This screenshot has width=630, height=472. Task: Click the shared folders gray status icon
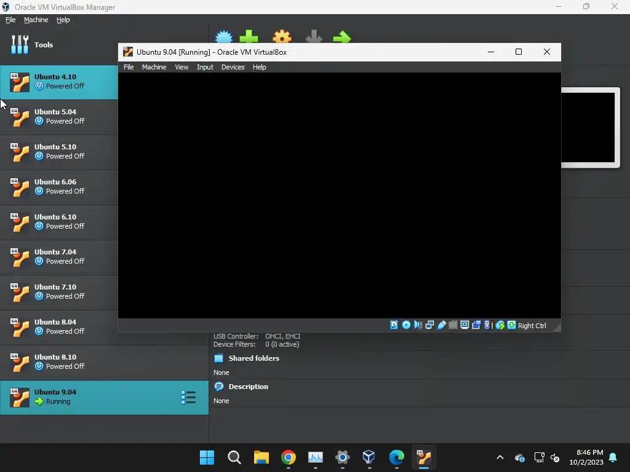[453, 325]
